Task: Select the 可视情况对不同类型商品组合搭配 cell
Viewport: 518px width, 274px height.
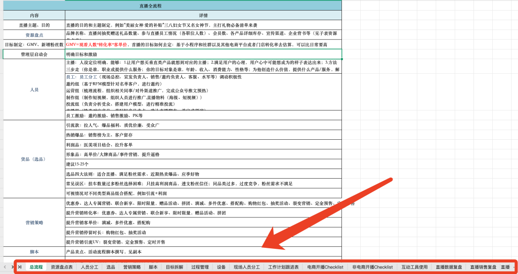Action: pos(203,193)
